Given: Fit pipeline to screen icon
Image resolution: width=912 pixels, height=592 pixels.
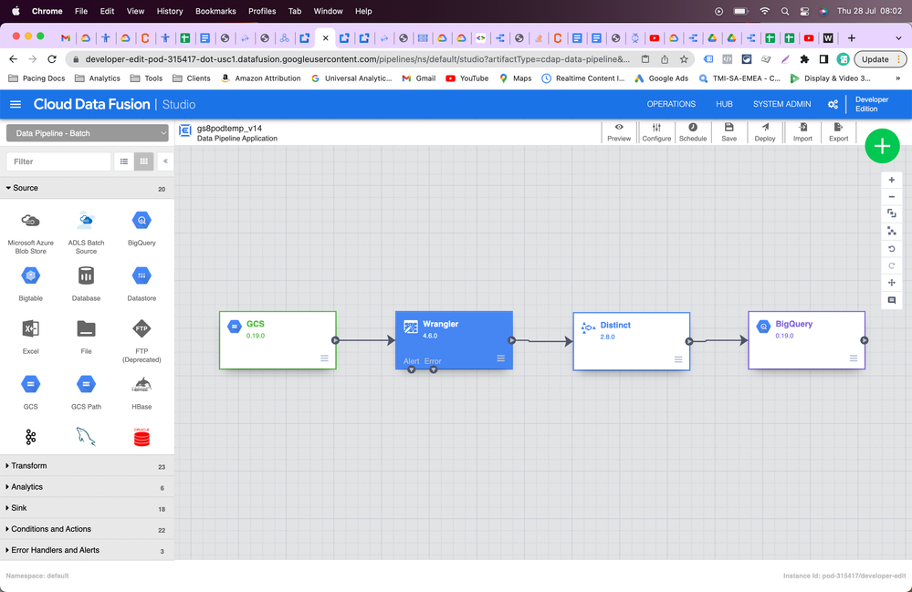Looking at the screenshot, I should tap(891, 213).
